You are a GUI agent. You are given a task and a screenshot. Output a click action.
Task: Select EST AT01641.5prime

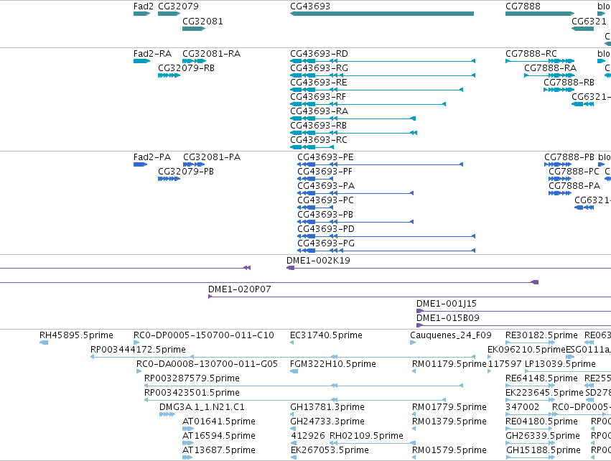point(188,429)
